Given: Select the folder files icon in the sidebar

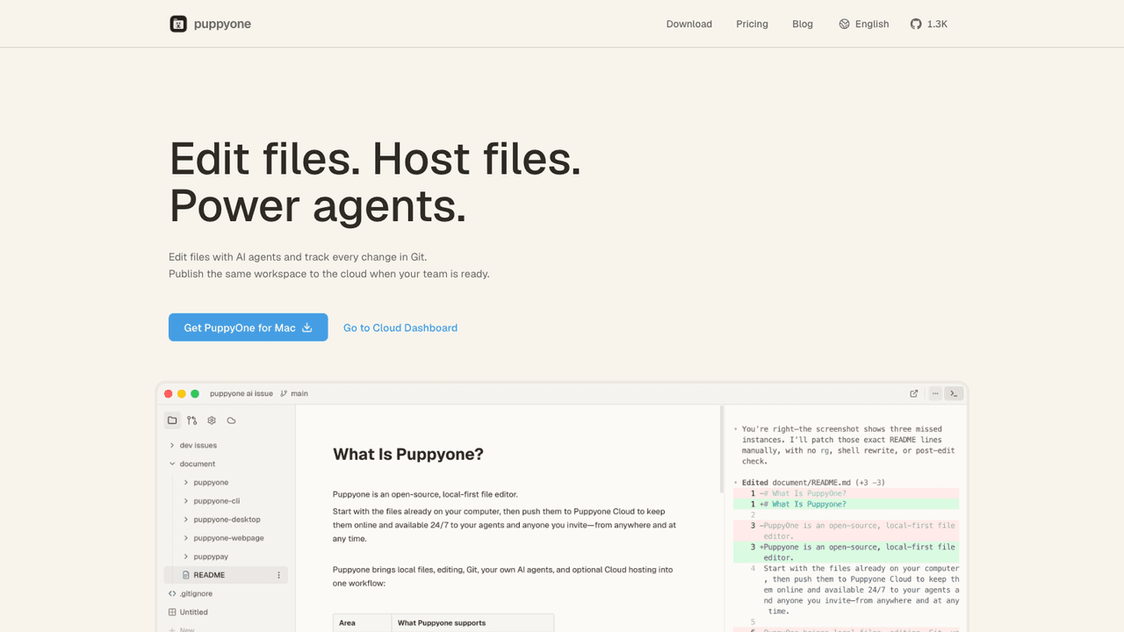Looking at the screenshot, I should 173,420.
